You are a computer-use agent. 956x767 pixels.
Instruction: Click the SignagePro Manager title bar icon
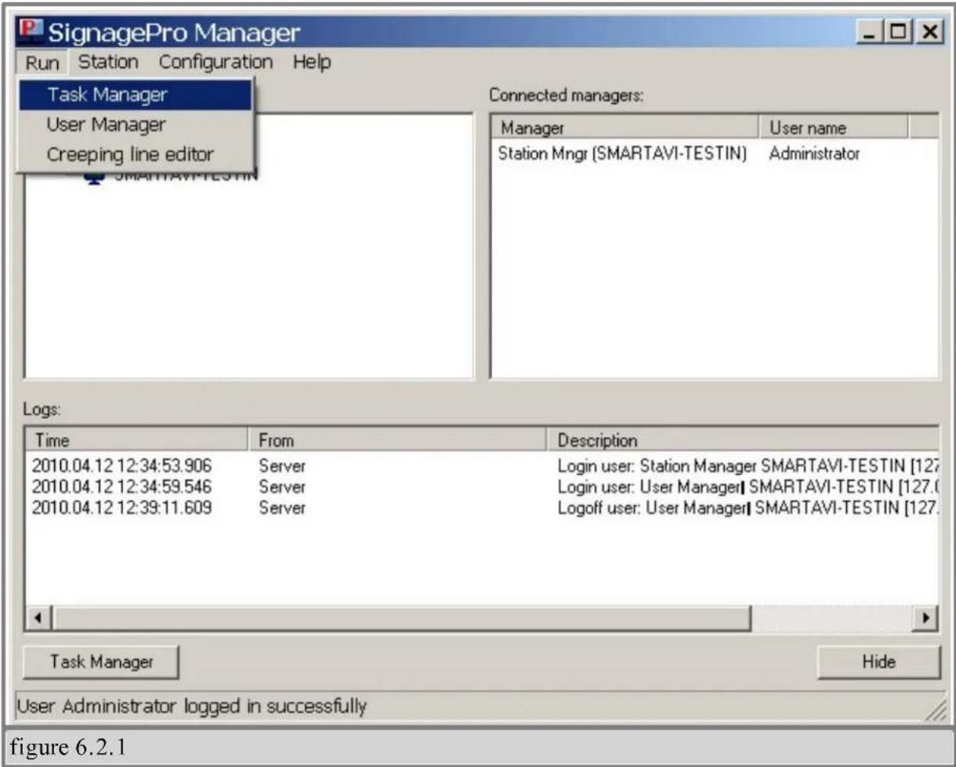click(x=31, y=33)
